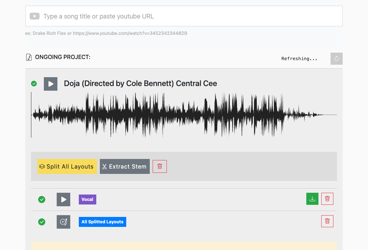Screen dimensions: 368x250
Task: Click the example hint text below search
Action: pyautogui.click(x=106, y=33)
